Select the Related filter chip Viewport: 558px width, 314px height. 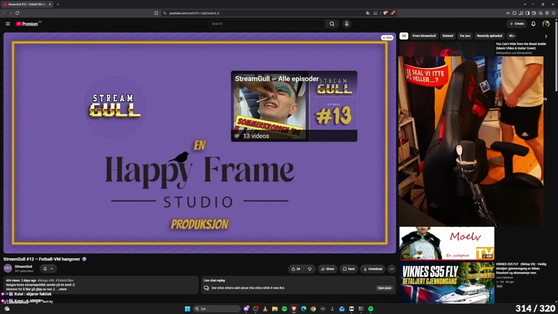(x=448, y=36)
